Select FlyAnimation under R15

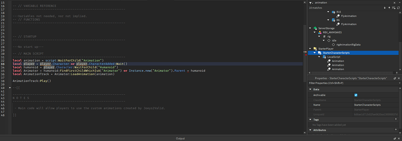coord(349,16)
